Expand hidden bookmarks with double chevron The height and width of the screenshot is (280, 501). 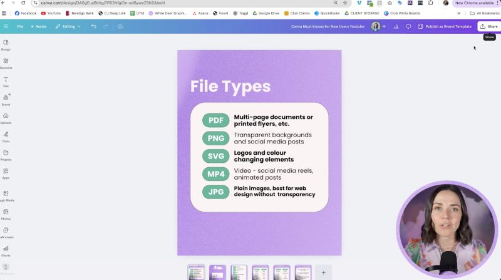[459, 13]
